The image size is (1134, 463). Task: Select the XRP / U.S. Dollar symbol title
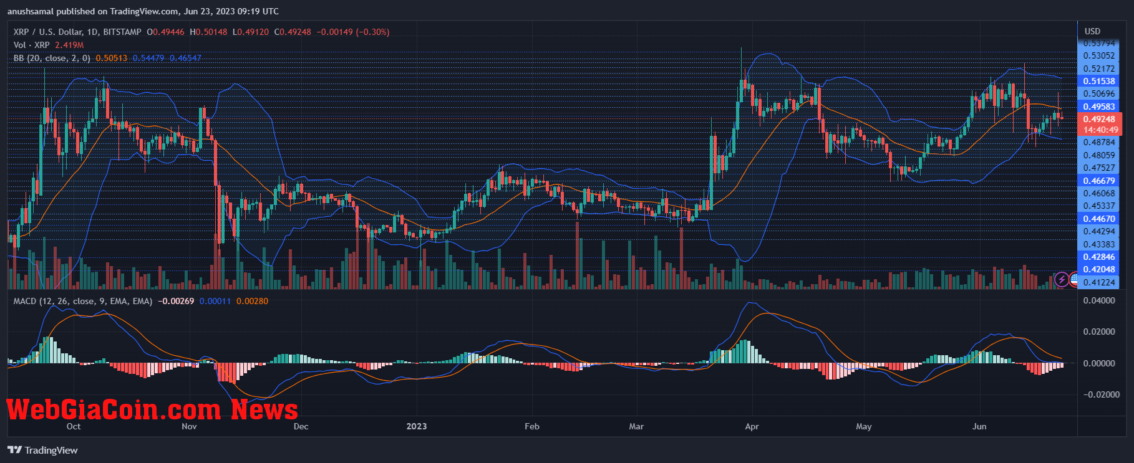(x=77, y=32)
